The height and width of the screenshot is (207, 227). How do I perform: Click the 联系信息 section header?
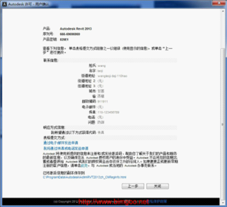coord(110,60)
